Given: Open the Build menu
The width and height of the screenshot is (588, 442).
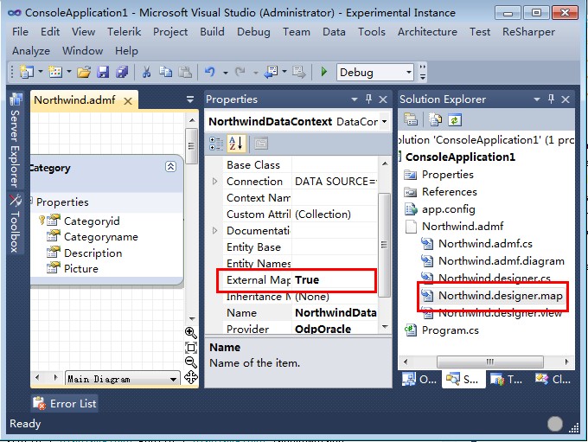Looking at the screenshot, I should click(x=212, y=32).
